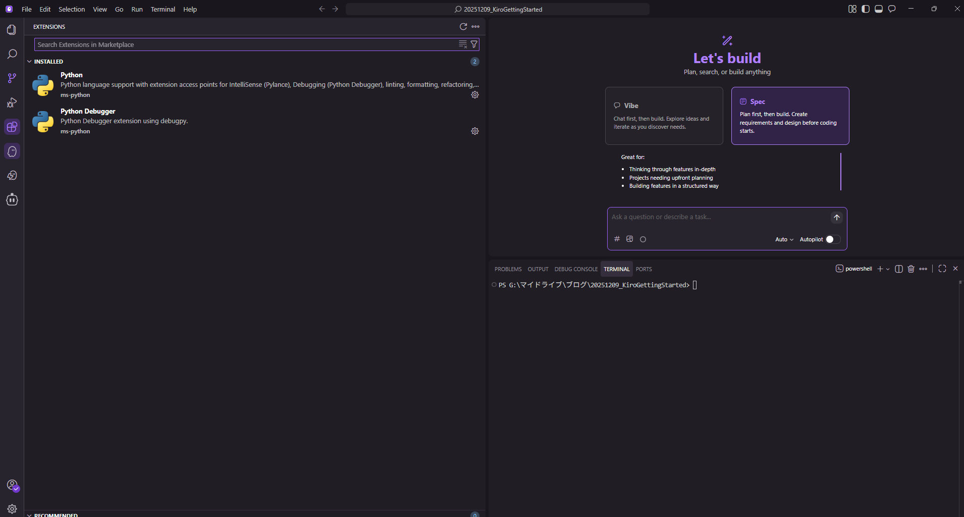Click the Search Extensions in Marketplace field
The image size is (964, 517).
(245, 44)
